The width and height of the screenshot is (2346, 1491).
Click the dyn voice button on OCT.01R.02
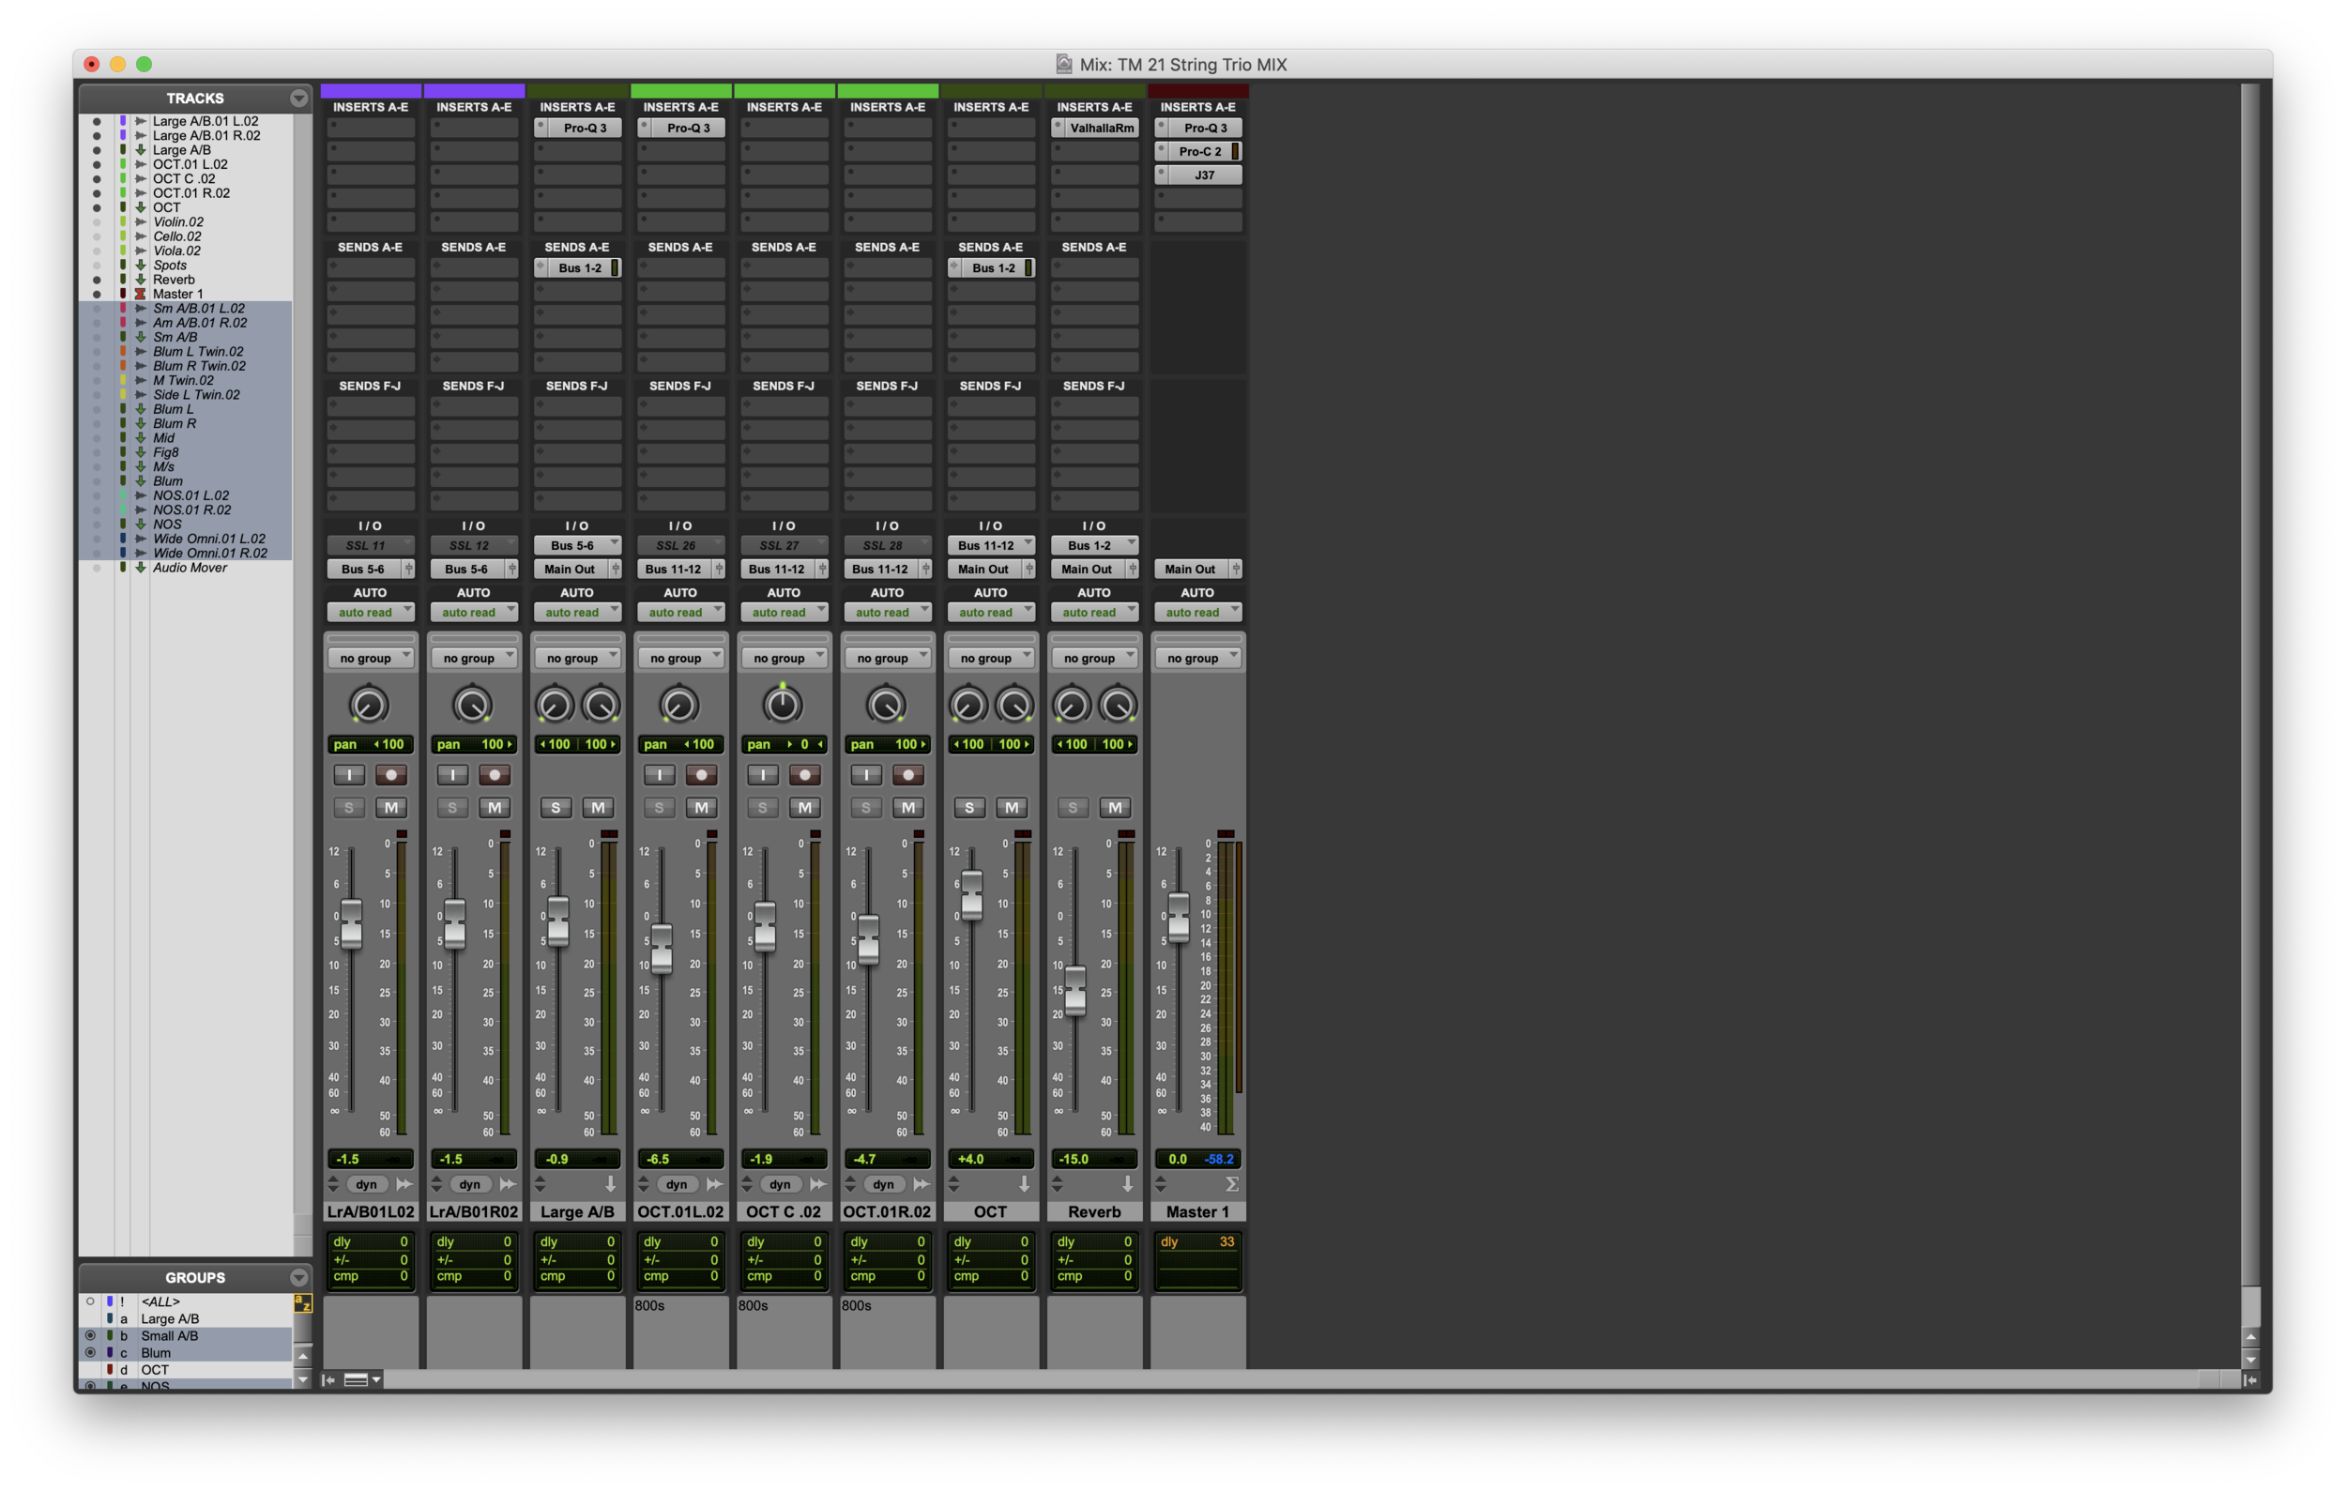(x=884, y=1185)
